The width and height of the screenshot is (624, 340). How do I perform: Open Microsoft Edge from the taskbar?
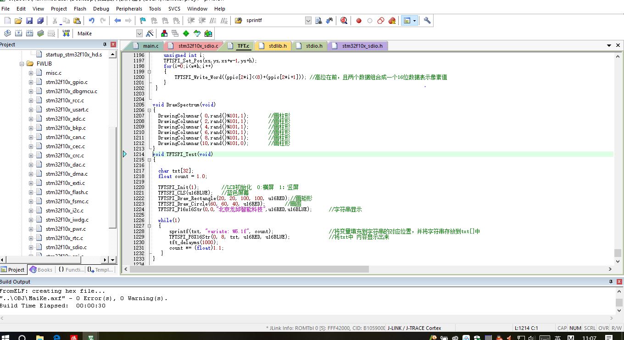57,337
